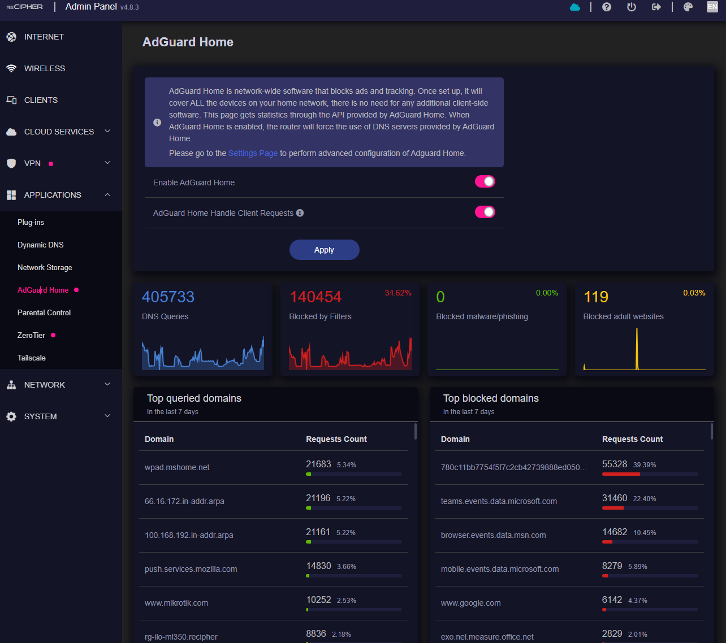Click the power reboot icon
The height and width of the screenshot is (643, 726).
tap(632, 7)
